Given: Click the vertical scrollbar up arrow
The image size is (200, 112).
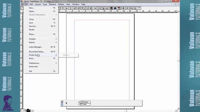Looking at the screenshot, I should click(x=178, y=12).
